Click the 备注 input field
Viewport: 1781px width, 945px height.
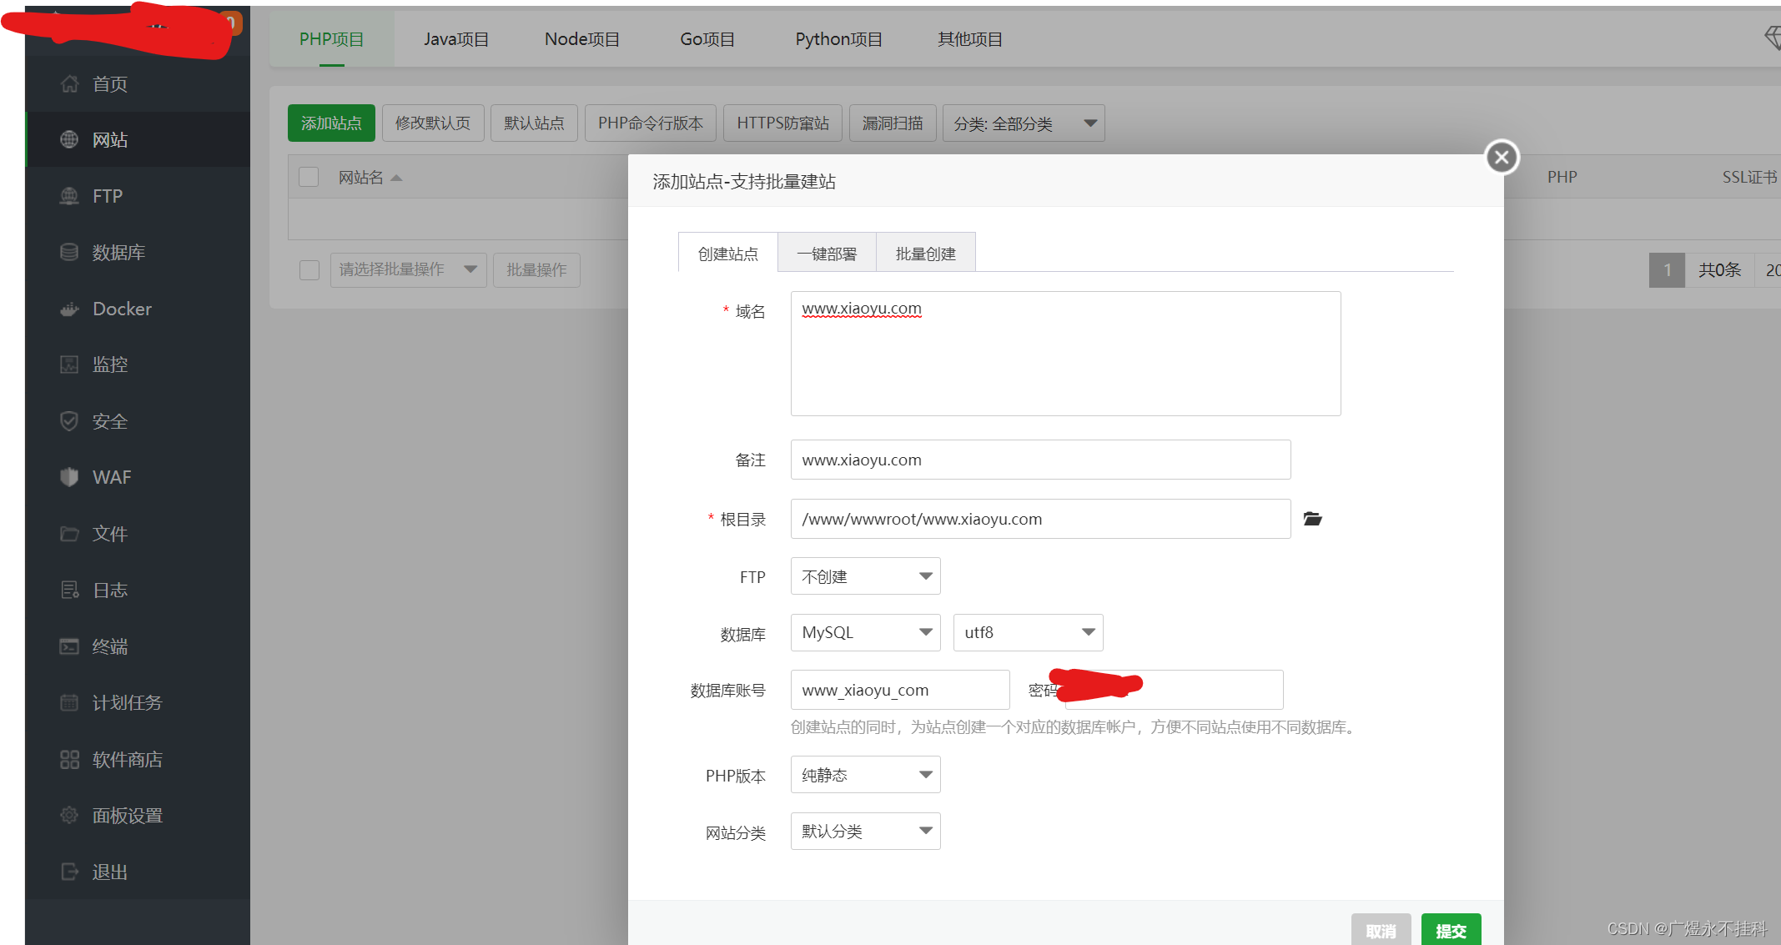[1040, 460]
